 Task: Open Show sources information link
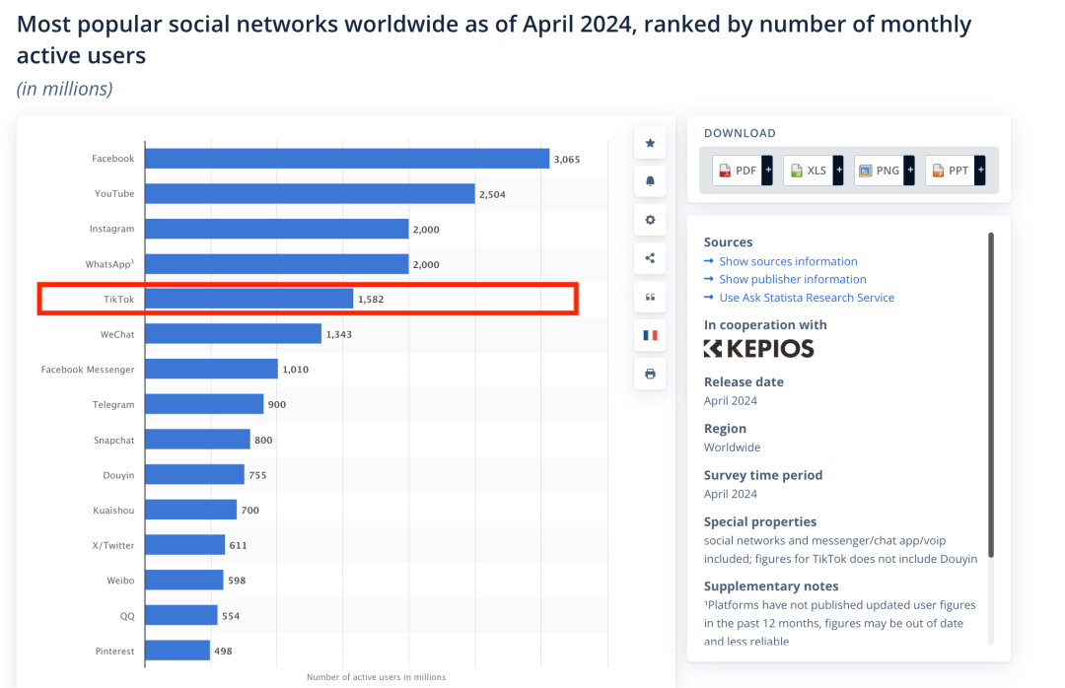pos(788,261)
